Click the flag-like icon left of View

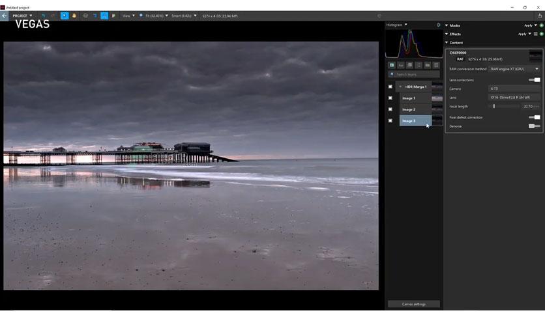(x=113, y=16)
